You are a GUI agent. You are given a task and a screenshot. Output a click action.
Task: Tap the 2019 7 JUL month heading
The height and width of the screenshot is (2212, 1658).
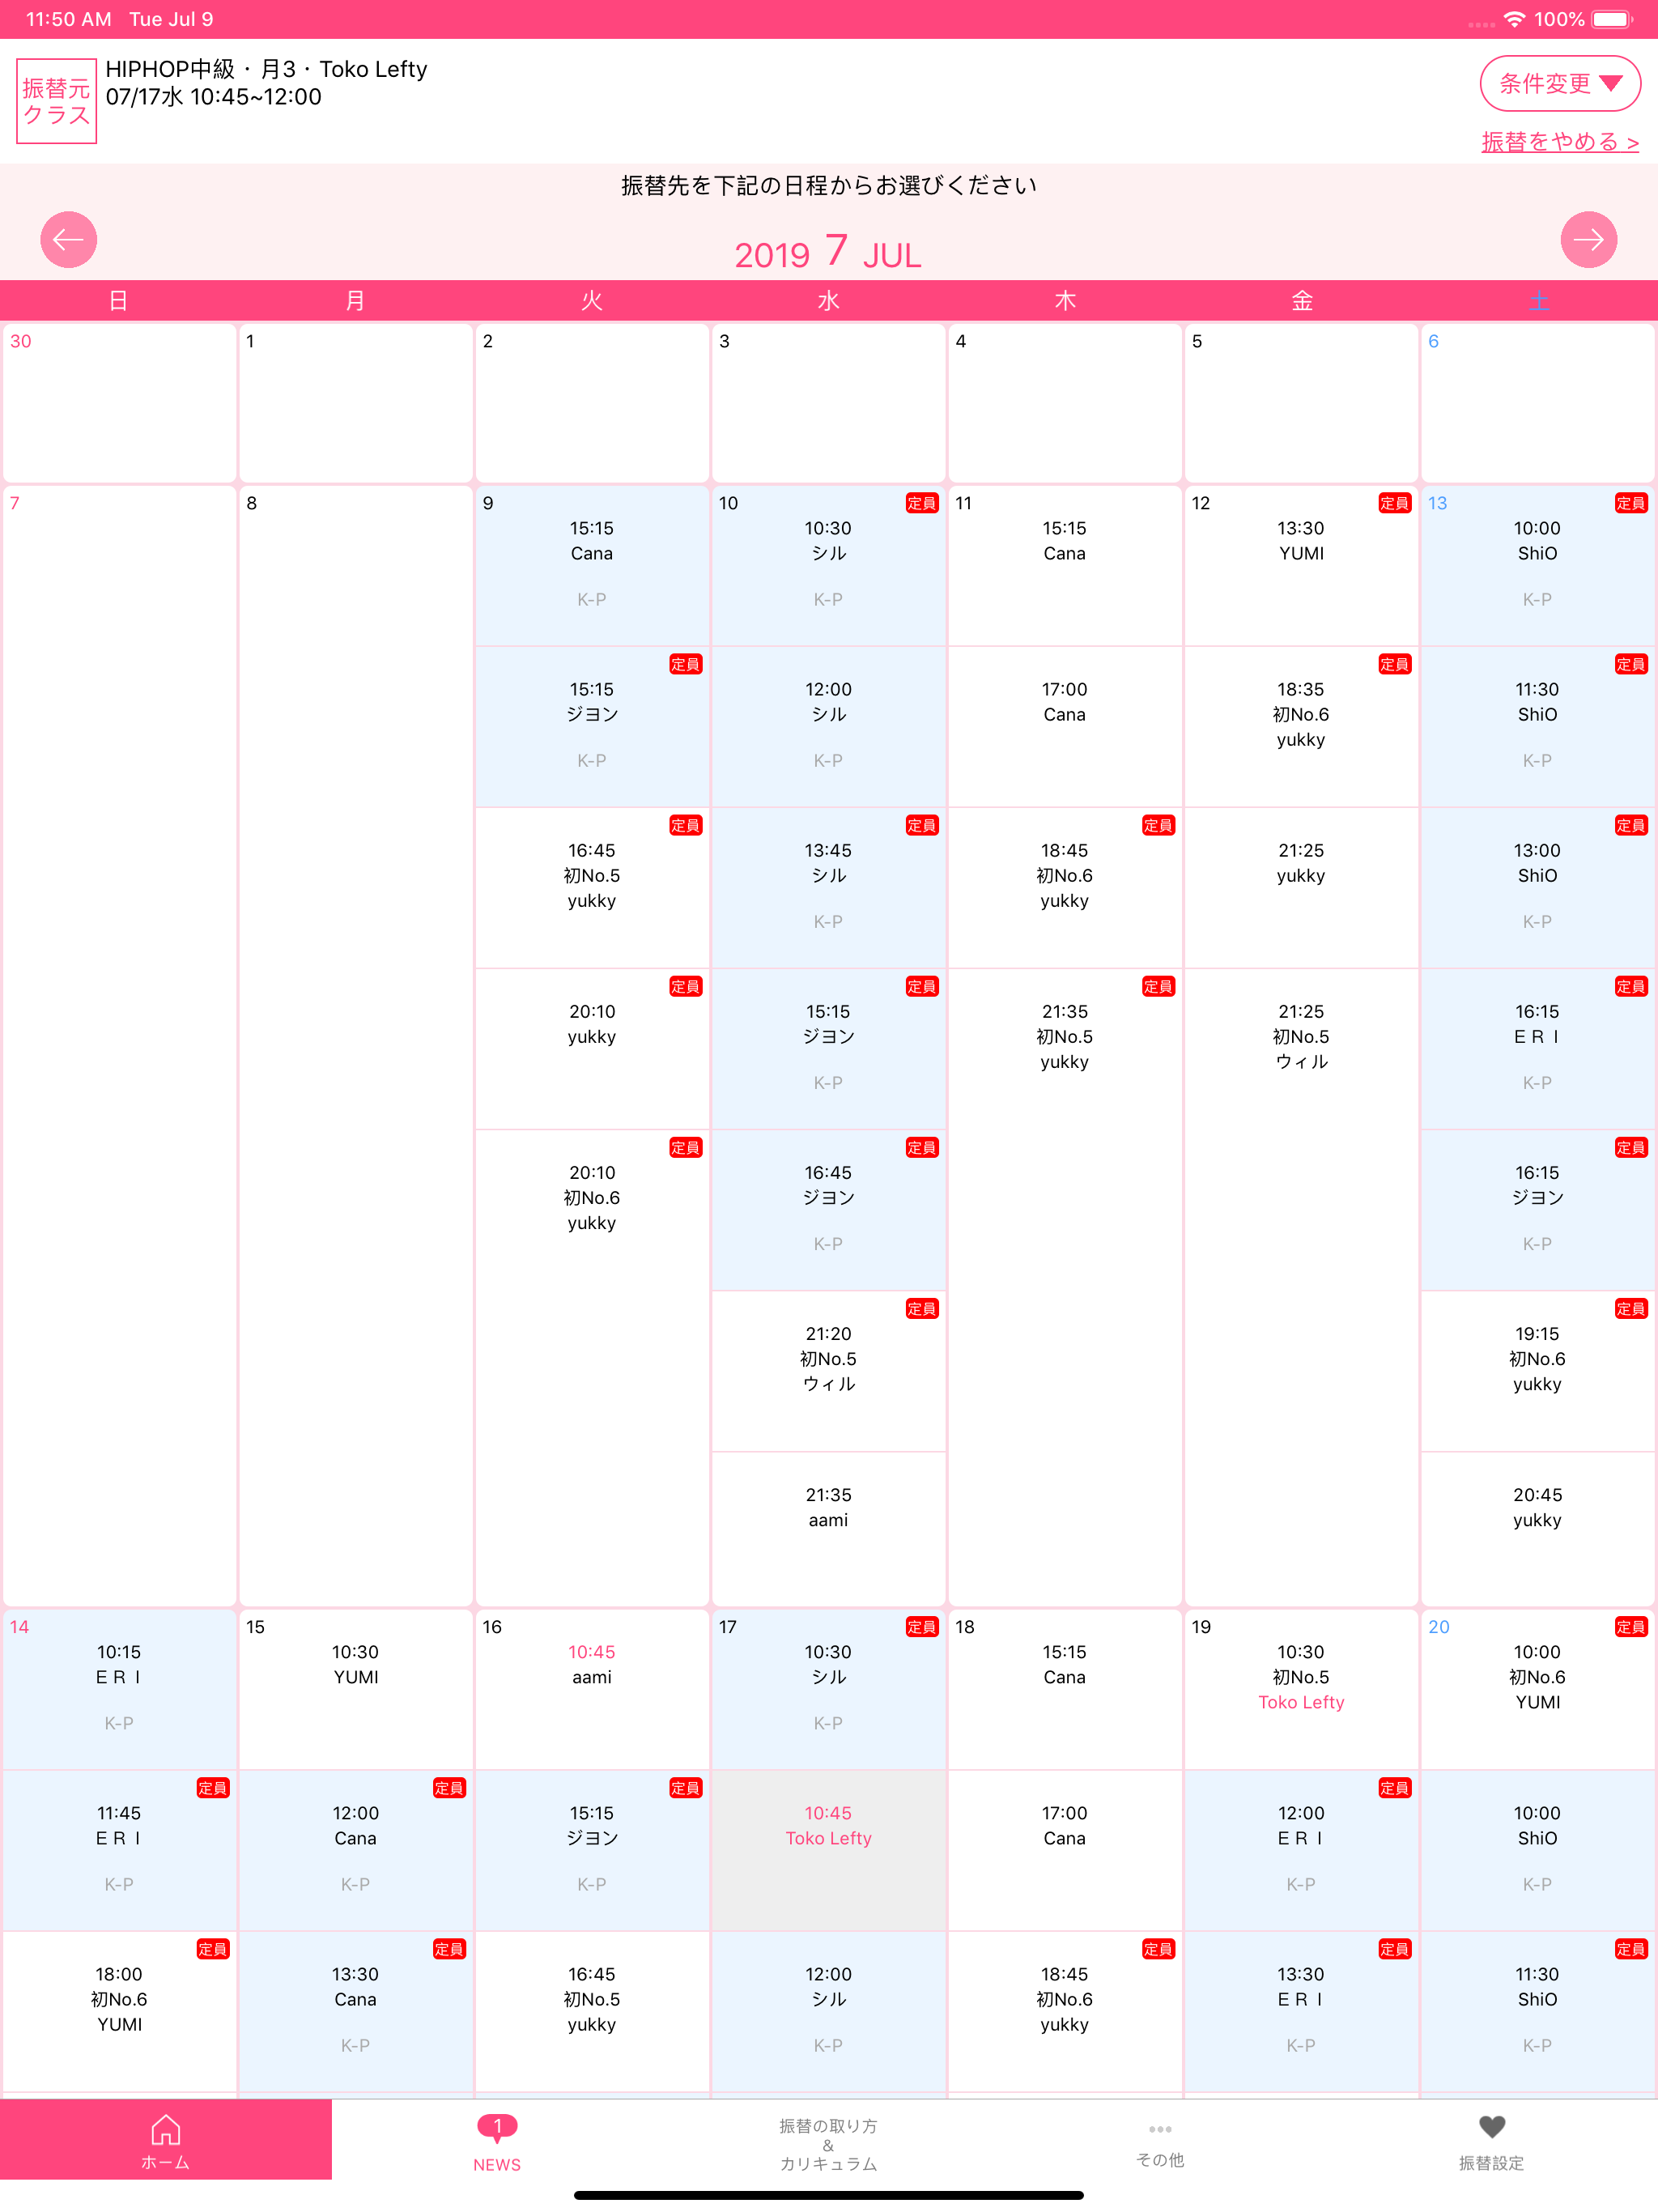click(x=828, y=252)
